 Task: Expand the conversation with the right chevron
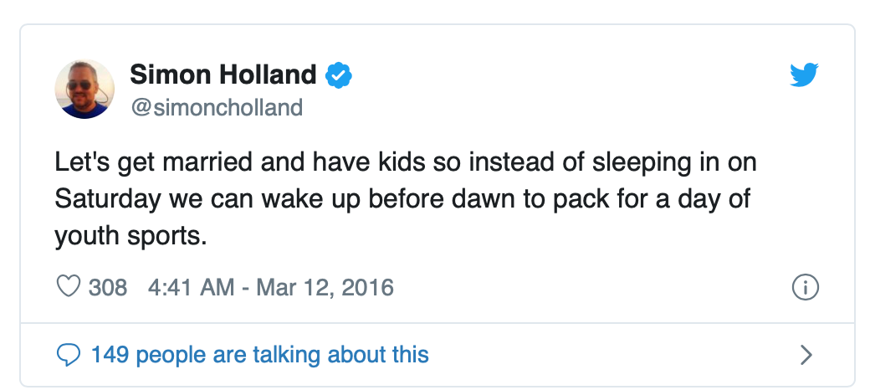806,355
